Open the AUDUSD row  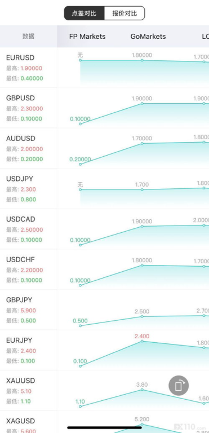point(104,148)
